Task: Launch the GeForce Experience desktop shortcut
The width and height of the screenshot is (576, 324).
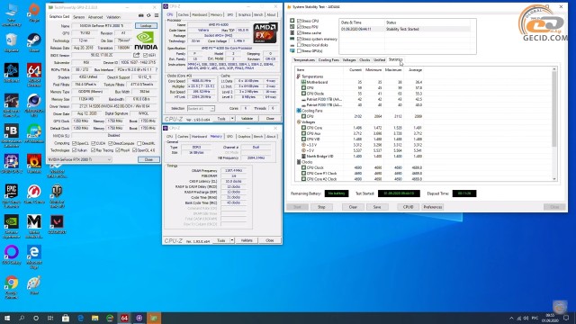Action: (x=12, y=226)
